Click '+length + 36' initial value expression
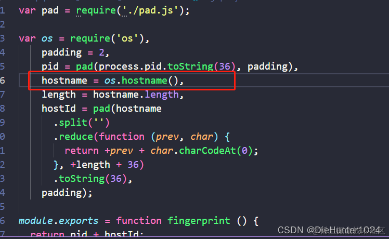 105,165
